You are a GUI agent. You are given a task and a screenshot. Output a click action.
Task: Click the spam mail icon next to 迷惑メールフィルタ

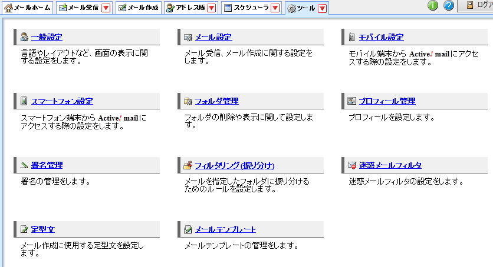point(352,165)
